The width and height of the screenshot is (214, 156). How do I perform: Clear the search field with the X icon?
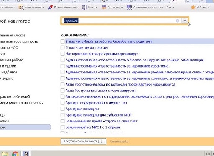[178, 21]
